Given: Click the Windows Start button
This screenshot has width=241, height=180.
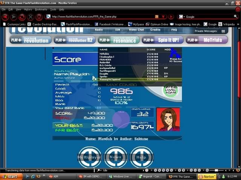Looking at the screenshot, I should [x=10, y=176].
